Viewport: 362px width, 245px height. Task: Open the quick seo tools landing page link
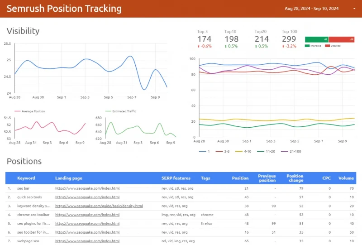pos(87,197)
